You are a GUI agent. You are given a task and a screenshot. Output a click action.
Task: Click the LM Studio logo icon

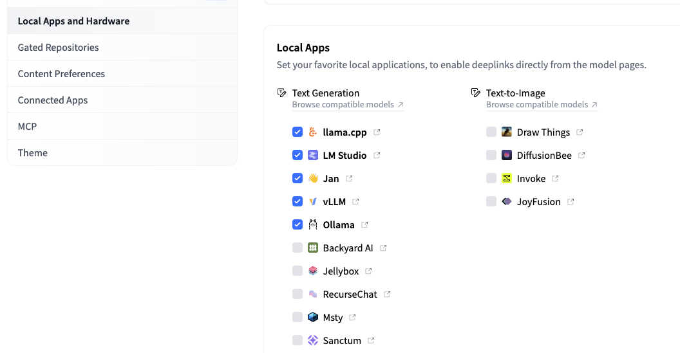coord(313,156)
